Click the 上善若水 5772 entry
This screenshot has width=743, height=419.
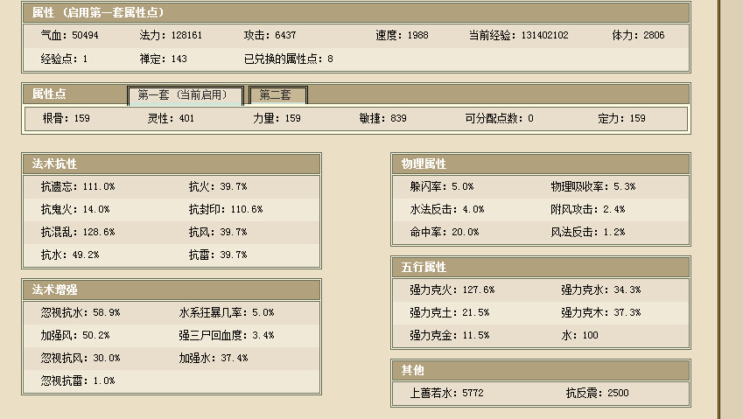click(446, 393)
